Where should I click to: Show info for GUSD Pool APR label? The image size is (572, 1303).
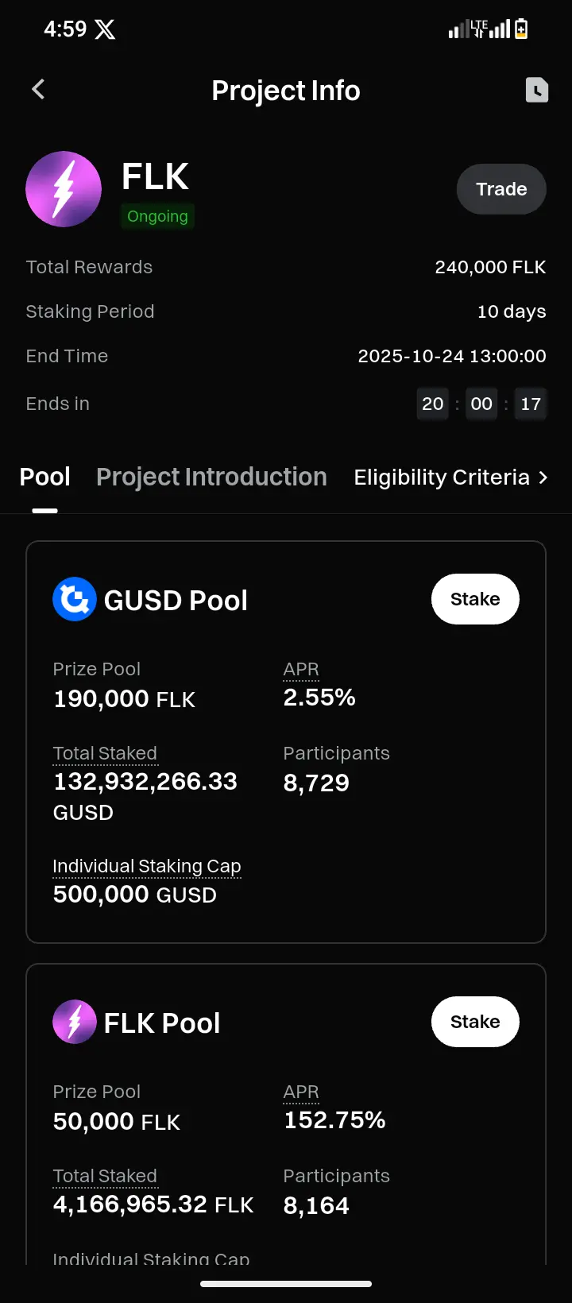(301, 670)
